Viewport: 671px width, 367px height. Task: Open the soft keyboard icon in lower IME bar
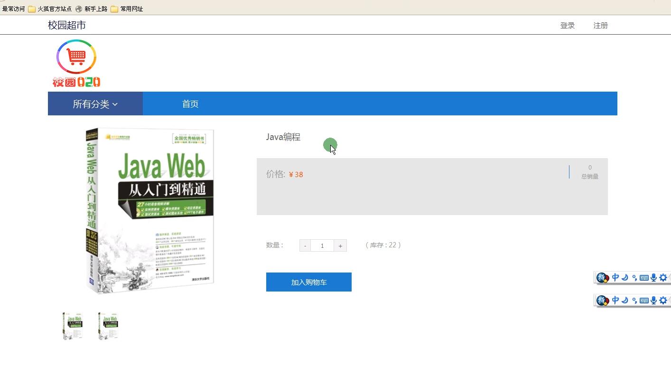(x=644, y=301)
